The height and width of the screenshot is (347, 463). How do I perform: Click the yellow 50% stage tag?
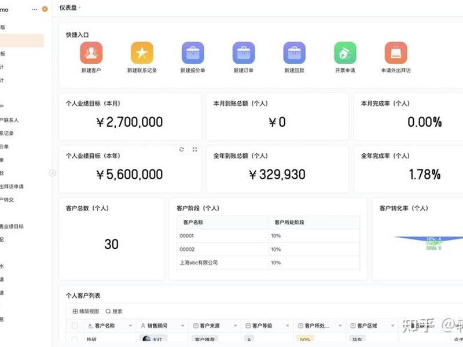(305, 339)
